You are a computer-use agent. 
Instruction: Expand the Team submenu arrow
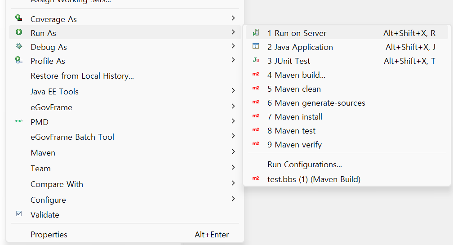233,168
